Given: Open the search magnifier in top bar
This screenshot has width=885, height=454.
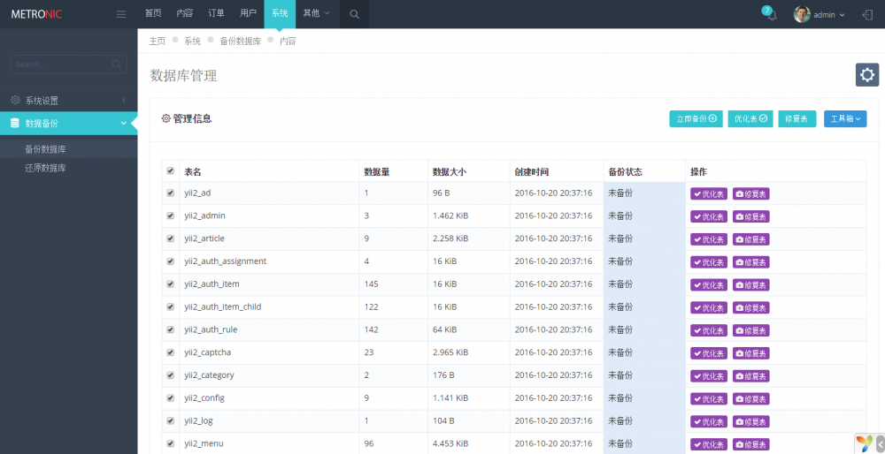Looking at the screenshot, I should point(355,14).
